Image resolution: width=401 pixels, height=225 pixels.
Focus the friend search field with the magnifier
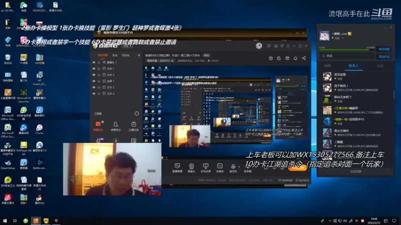347,56
